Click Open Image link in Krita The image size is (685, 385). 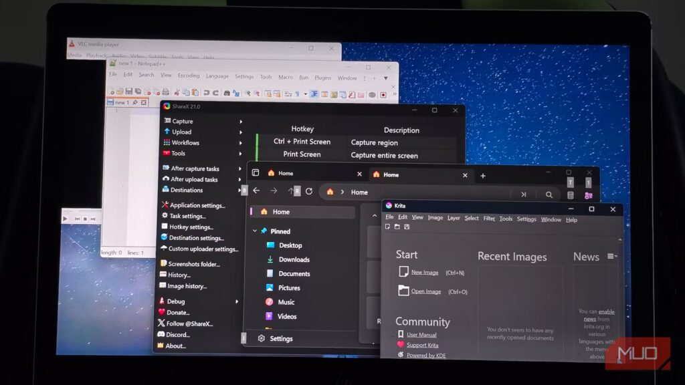[426, 291]
